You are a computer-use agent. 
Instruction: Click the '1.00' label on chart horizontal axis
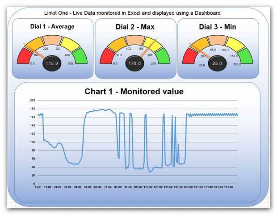click(x=38, y=187)
